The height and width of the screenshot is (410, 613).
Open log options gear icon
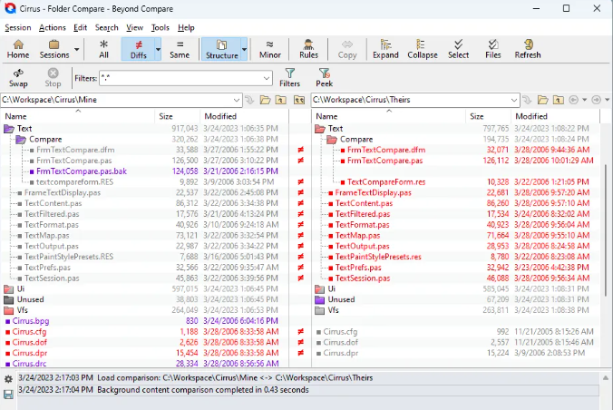pos(8,379)
